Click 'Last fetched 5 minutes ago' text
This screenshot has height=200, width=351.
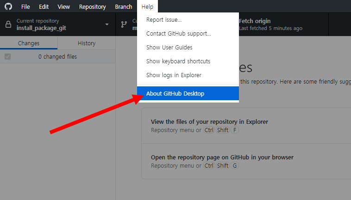[270, 28]
